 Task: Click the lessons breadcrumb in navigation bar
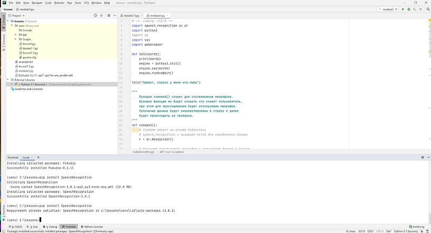click(x=8, y=9)
